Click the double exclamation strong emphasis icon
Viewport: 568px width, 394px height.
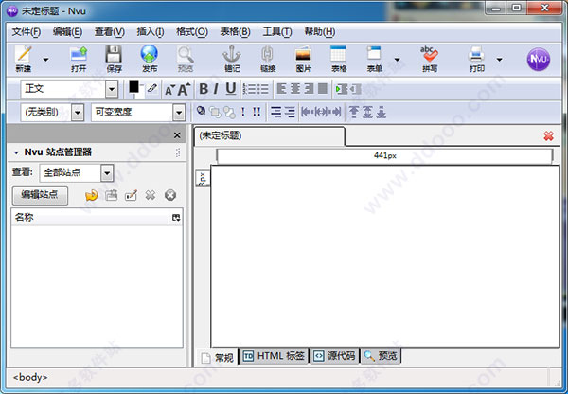(257, 112)
